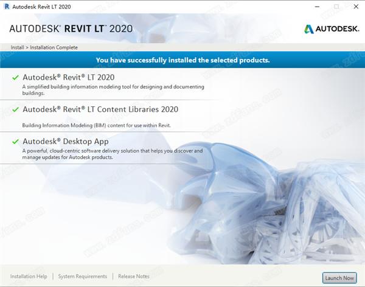365x287 pixels.
Task: Click the 'Building Information Modeling (BIM) content' description
Action: pos(96,125)
